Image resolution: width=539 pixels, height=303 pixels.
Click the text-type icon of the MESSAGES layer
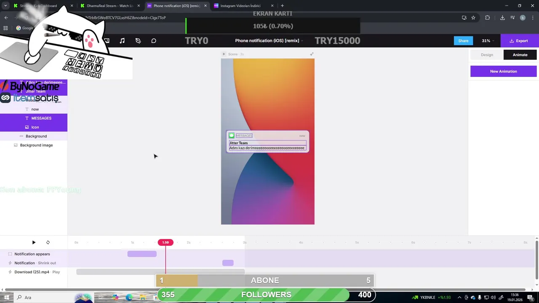27,118
